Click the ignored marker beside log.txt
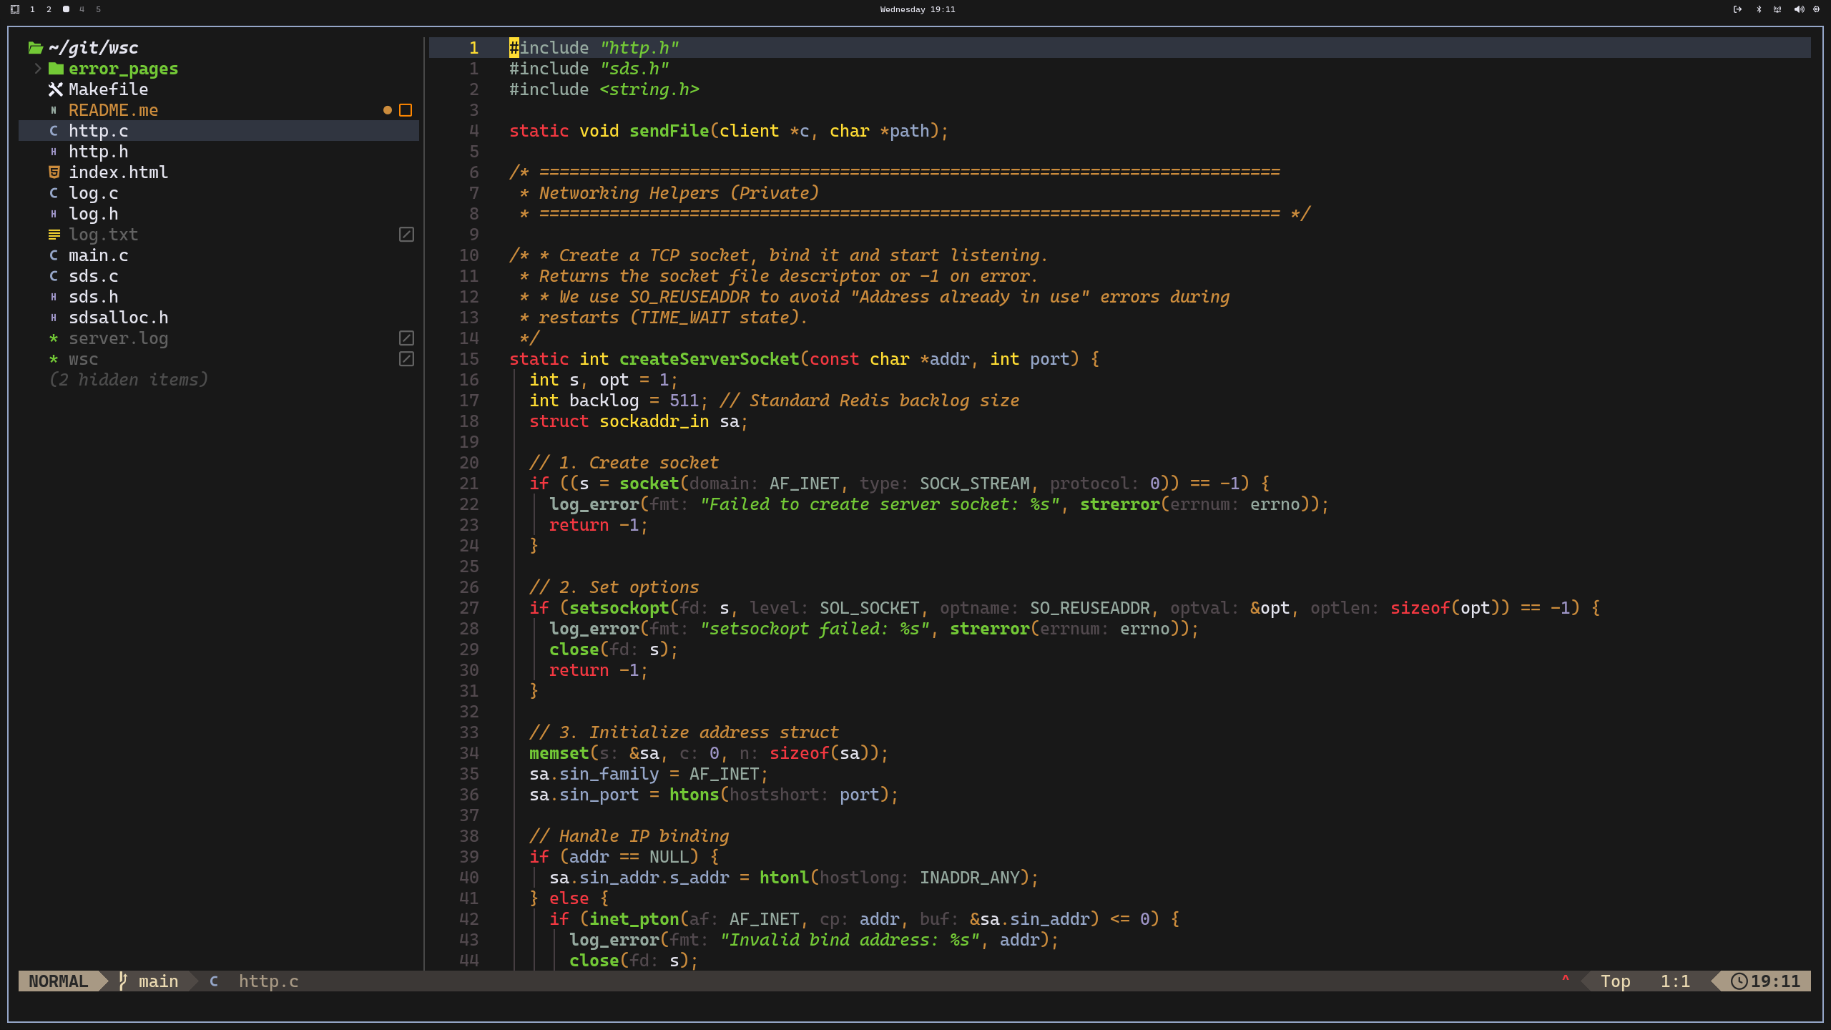The image size is (1831, 1030). (x=406, y=235)
